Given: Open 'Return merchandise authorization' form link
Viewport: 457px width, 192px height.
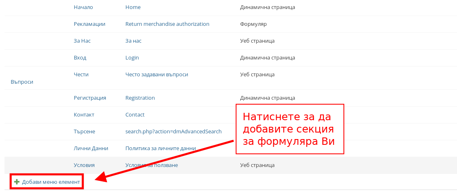Looking at the screenshot, I should point(167,24).
